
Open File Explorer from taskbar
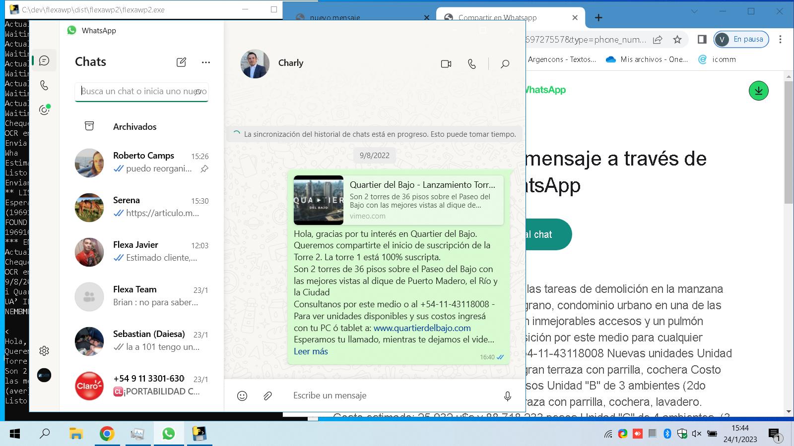(76, 434)
